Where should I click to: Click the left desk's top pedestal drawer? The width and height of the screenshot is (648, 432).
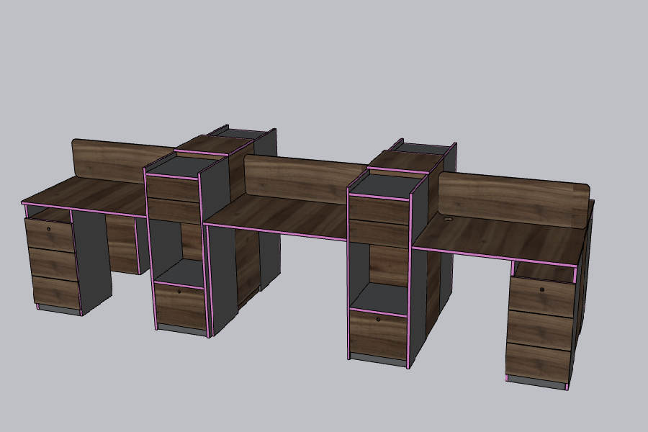tap(49, 235)
